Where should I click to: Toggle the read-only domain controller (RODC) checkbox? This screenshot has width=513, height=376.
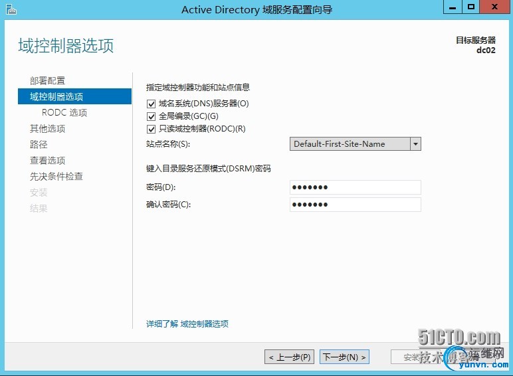coord(151,129)
